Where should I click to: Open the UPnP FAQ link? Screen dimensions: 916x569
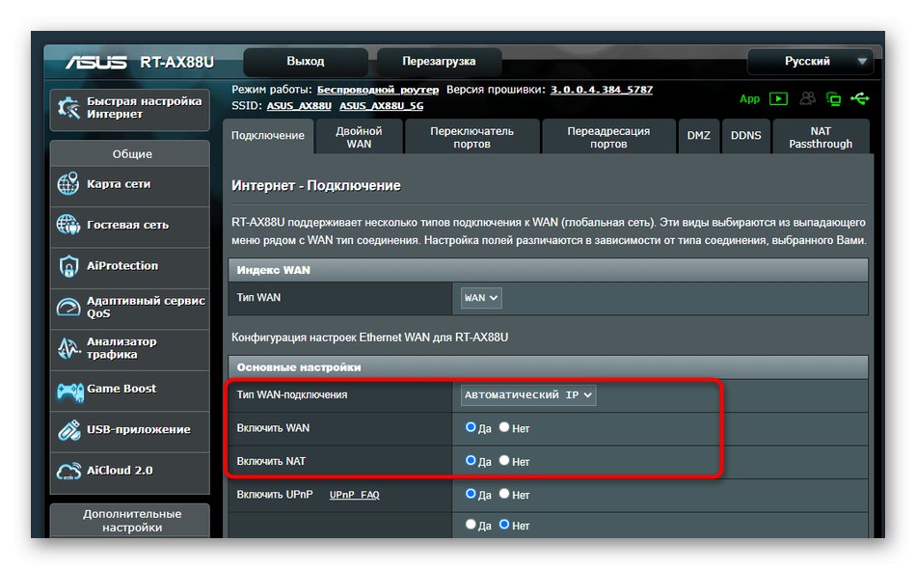(x=355, y=495)
